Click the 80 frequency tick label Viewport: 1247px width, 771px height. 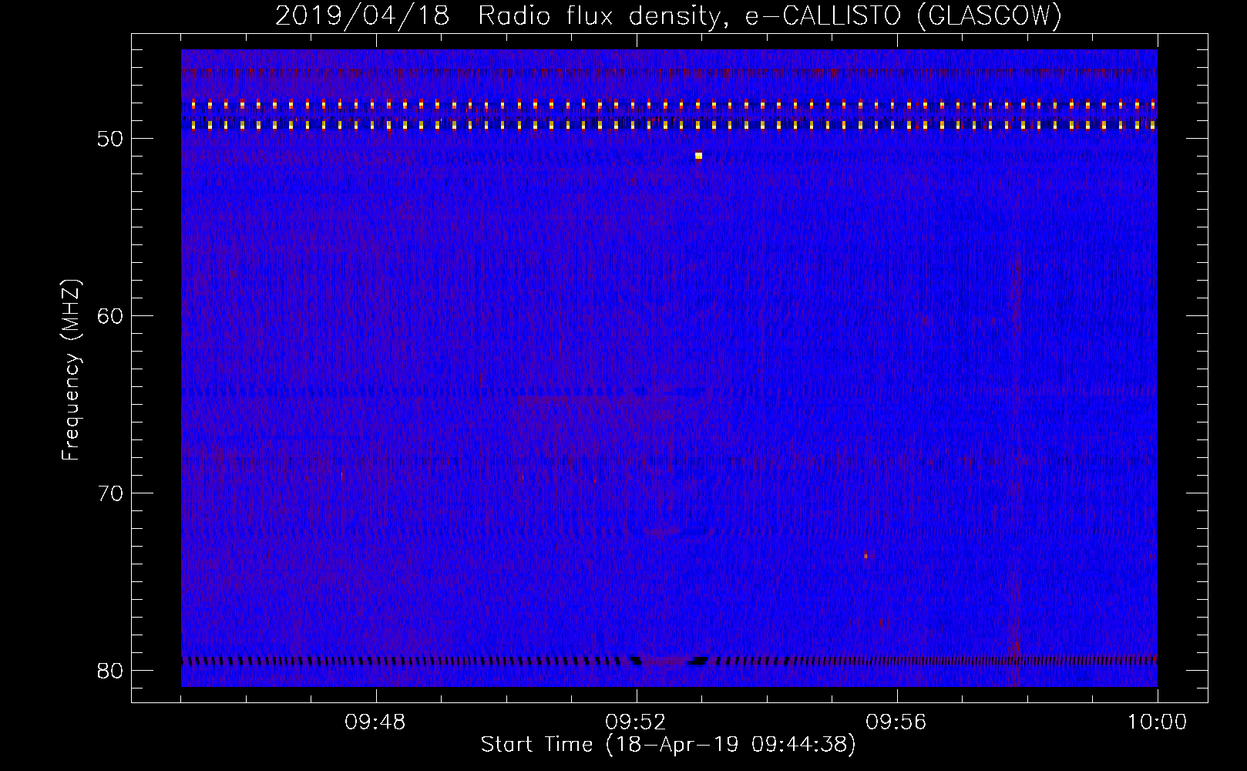(110, 671)
